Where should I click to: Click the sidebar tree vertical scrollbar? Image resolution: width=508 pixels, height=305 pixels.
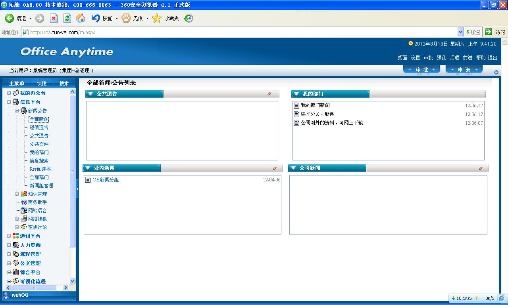[x=72, y=170]
